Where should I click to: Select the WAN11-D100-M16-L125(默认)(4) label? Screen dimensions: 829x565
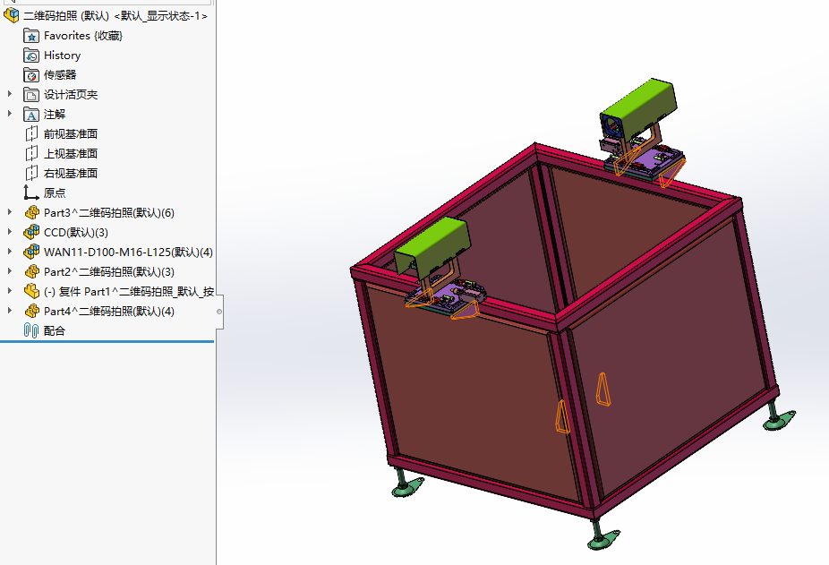tap(129, 252)
